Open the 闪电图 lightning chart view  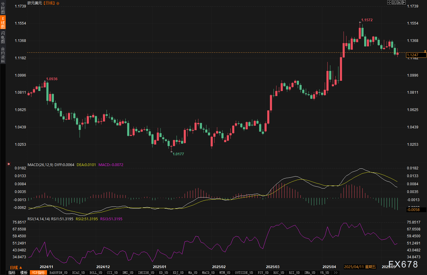pos(3,37)
